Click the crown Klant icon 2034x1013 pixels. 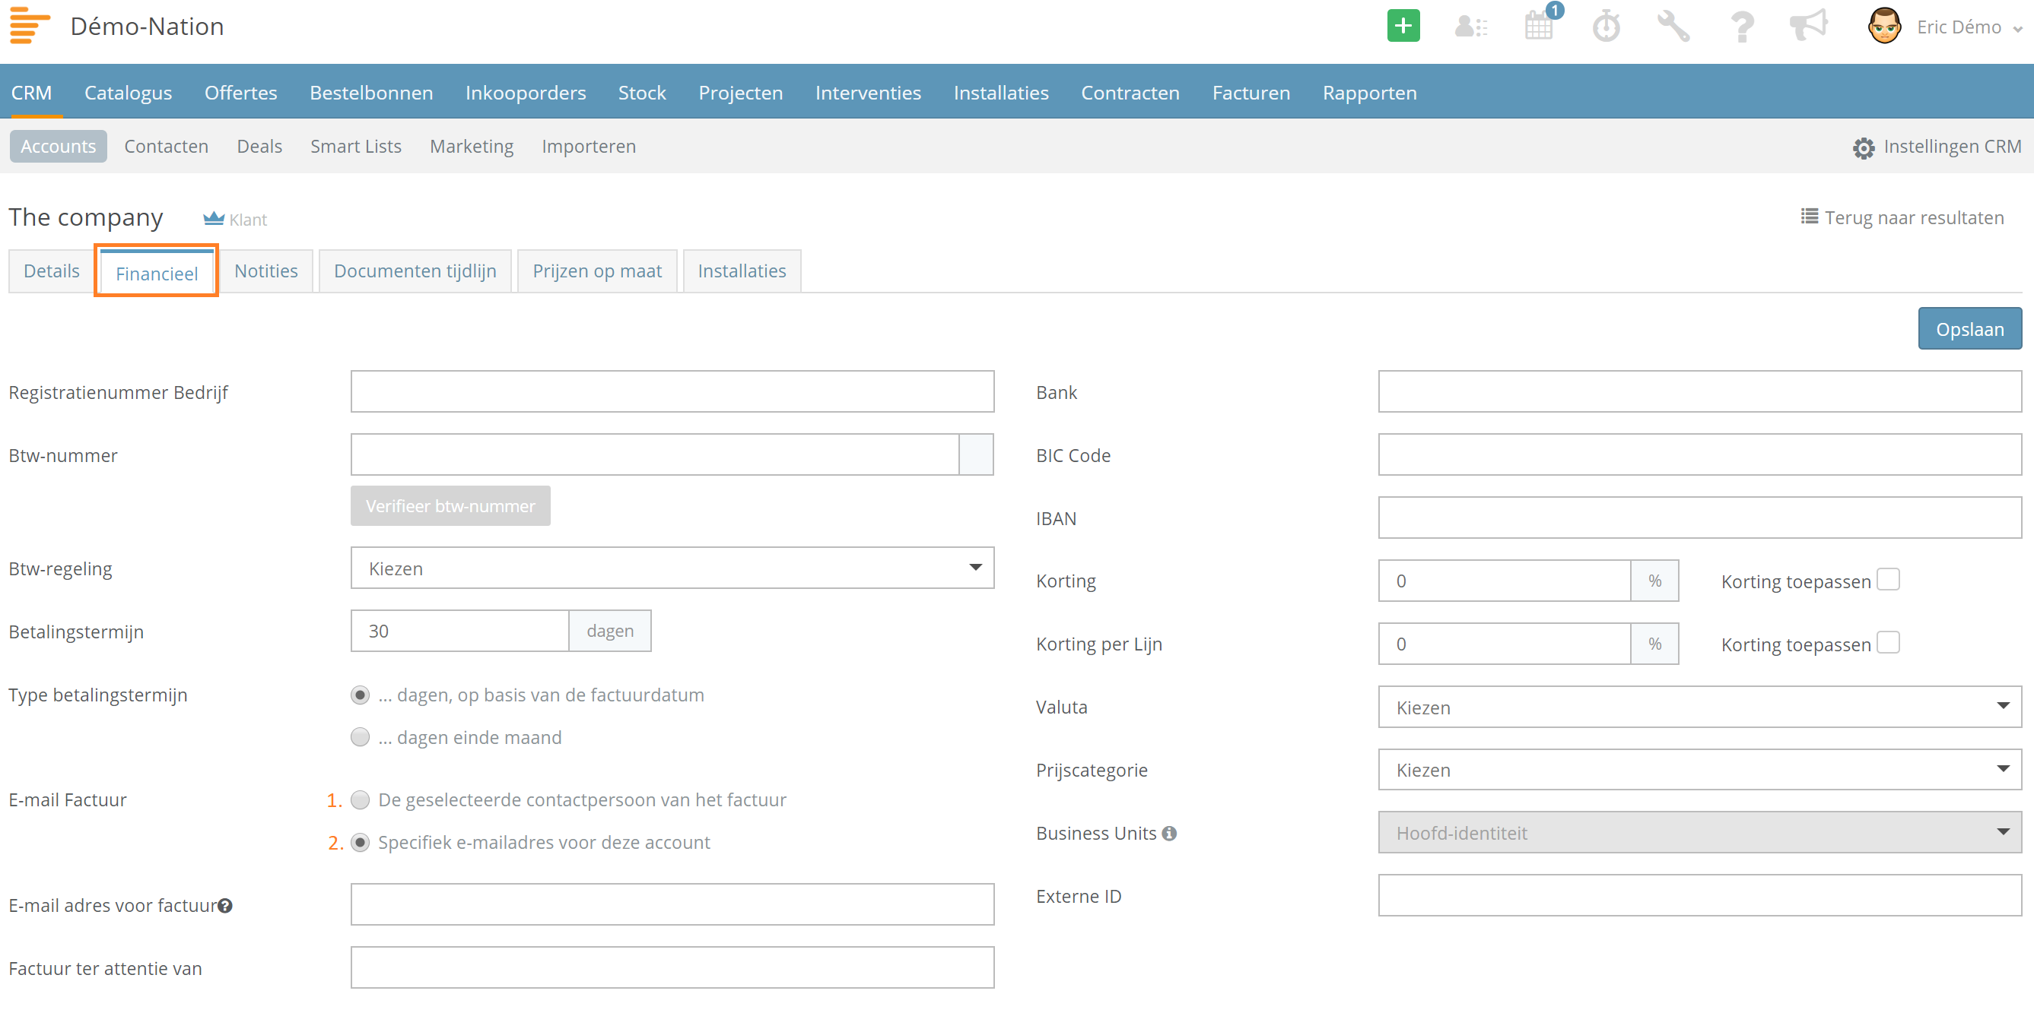(x=213, y=218)
